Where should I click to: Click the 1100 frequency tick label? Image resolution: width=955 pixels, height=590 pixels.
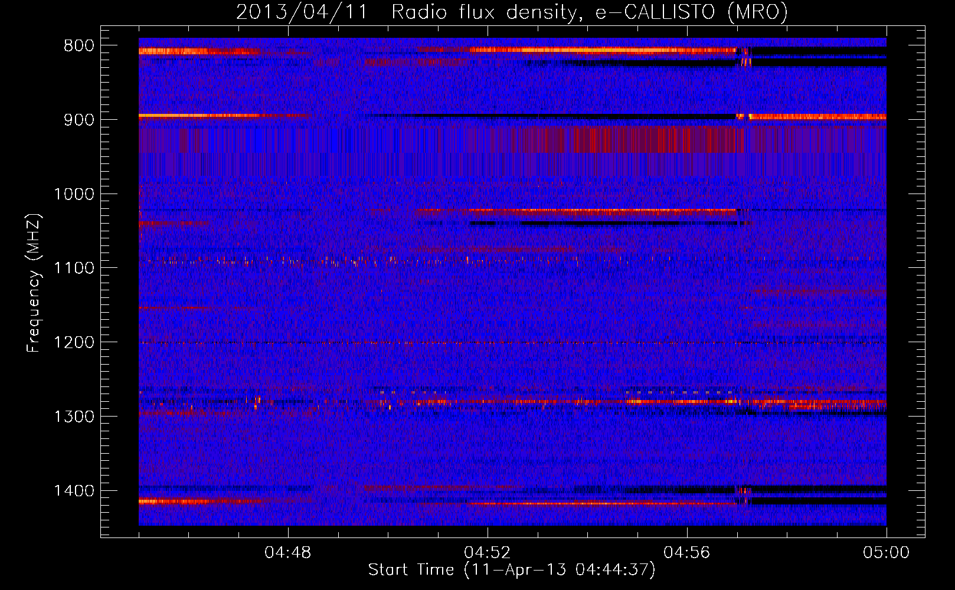click(74, 268)
